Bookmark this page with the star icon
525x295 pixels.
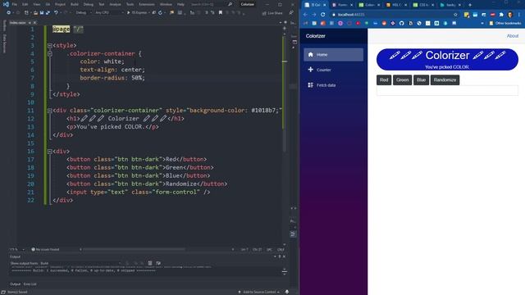pyautogui.click(x=455, y=15)
